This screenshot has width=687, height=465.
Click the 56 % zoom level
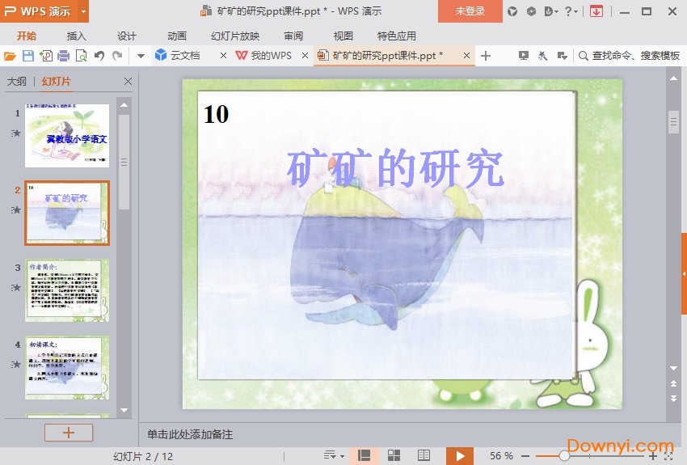[501, 456]
